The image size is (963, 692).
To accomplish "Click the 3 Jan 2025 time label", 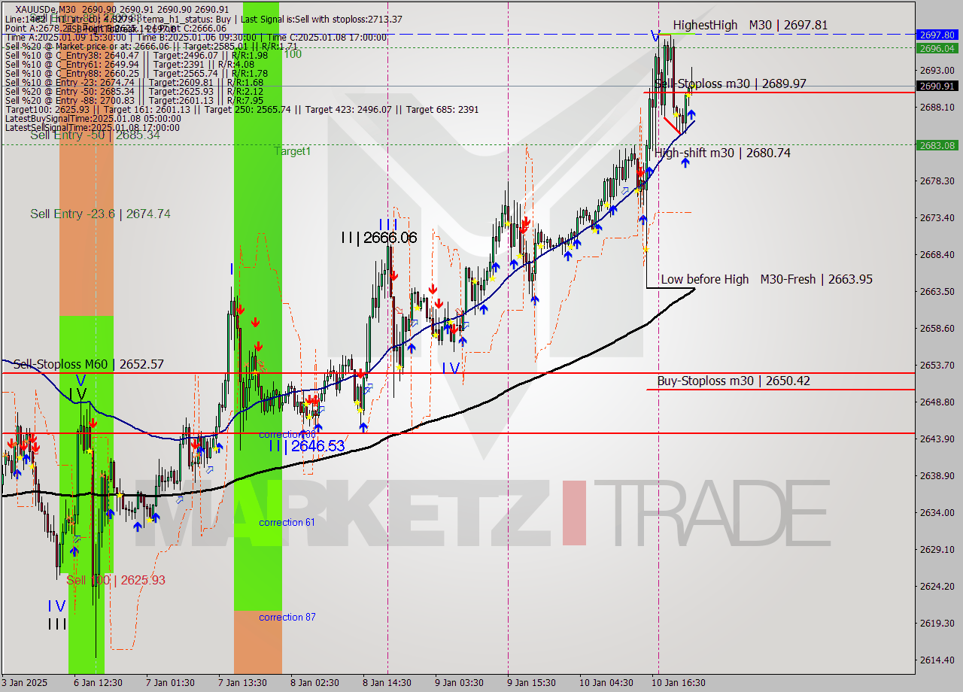I will click(24, 683).
